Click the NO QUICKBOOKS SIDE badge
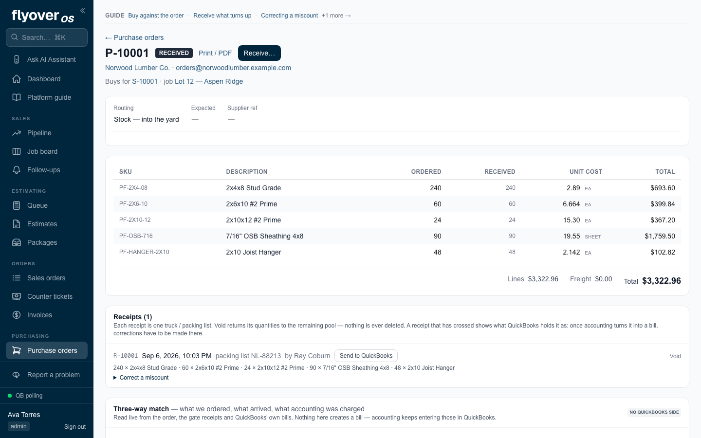This screenshot has height=438, width=701. click(654, 412)
